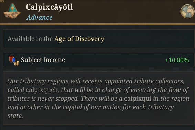The image size is (195, 130).
Task: Click the word calpixqueh in description
Action: pyautogui.click(x=42, y=90)
